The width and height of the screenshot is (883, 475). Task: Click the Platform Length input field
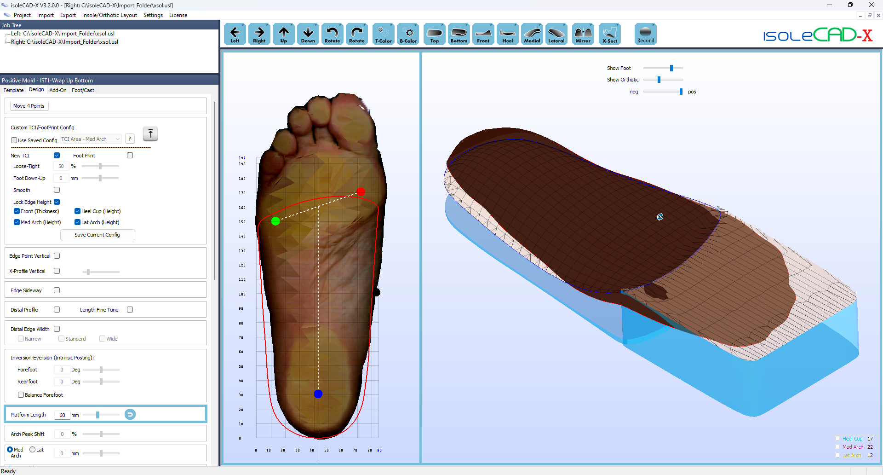click(62, 415)
